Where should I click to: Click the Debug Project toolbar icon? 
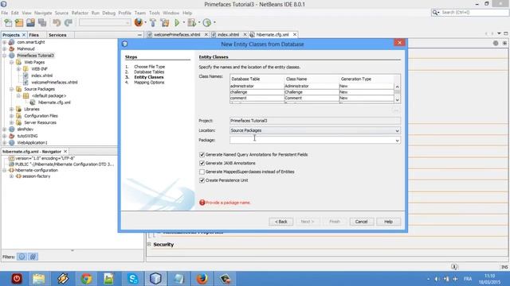click(x=192, y=23)
